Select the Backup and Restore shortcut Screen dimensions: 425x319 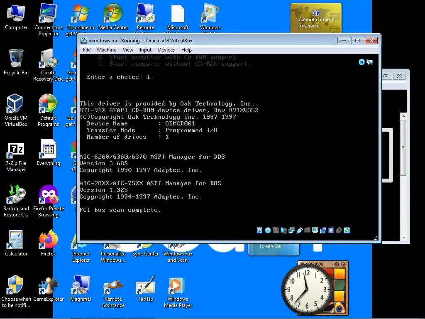(x=16, y=201)
